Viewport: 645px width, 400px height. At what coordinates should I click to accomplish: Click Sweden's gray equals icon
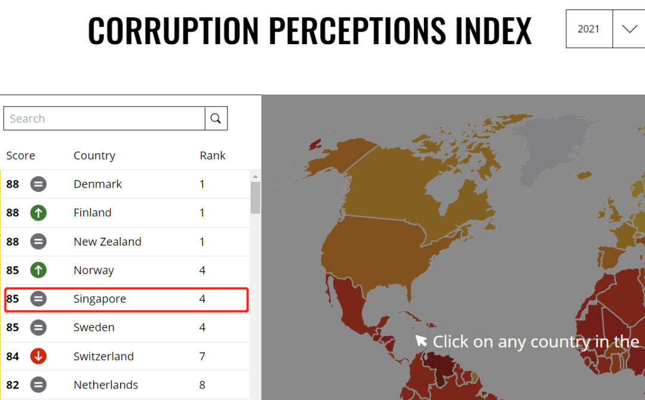point(38,327)
